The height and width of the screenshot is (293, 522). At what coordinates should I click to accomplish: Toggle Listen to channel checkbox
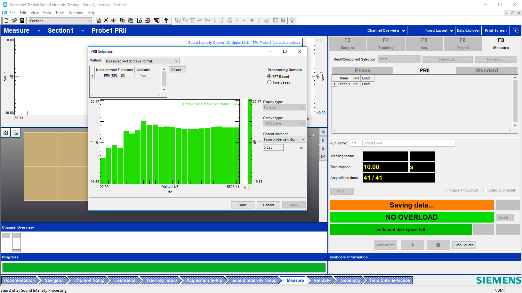point(485,190)
